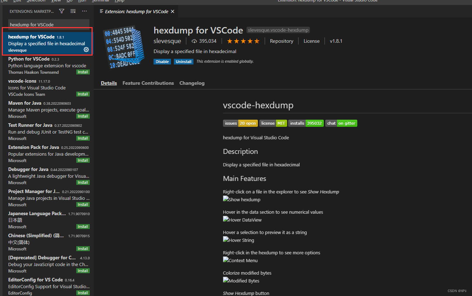This screenshot has width=472, height=296.
Task: Click the clear extensions search results icon
Action: [73, 11]
